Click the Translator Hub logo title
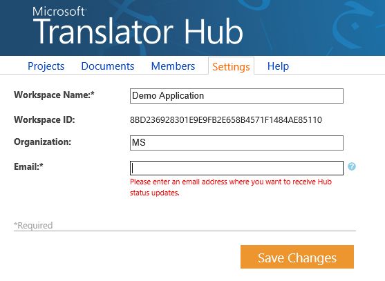The image size is (385, 281). pos(138,31)
